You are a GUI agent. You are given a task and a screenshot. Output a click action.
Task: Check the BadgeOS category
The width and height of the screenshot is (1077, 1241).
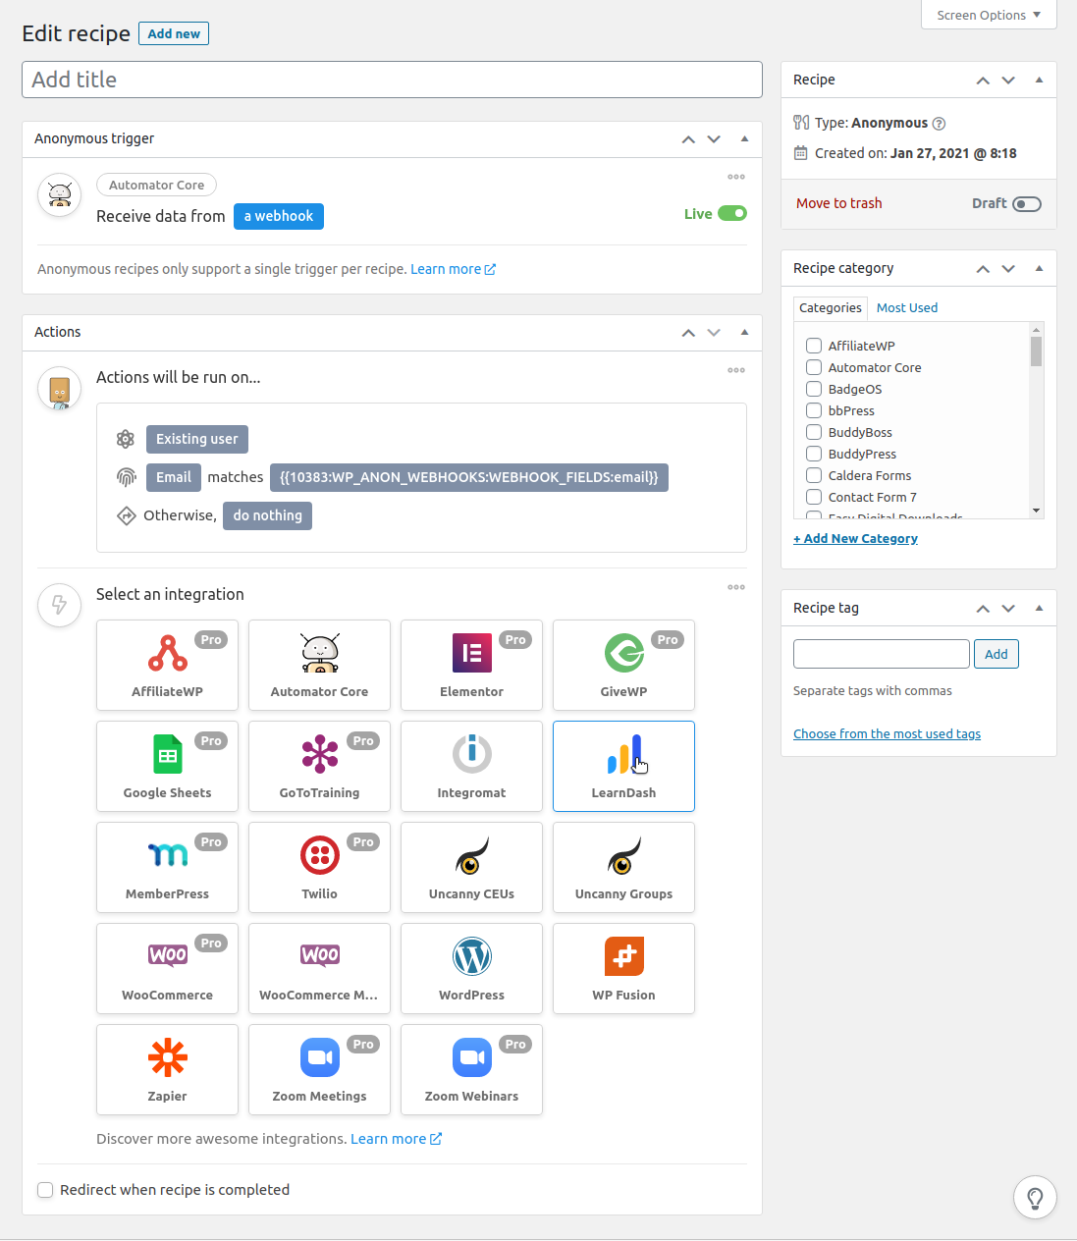[814, 389]
